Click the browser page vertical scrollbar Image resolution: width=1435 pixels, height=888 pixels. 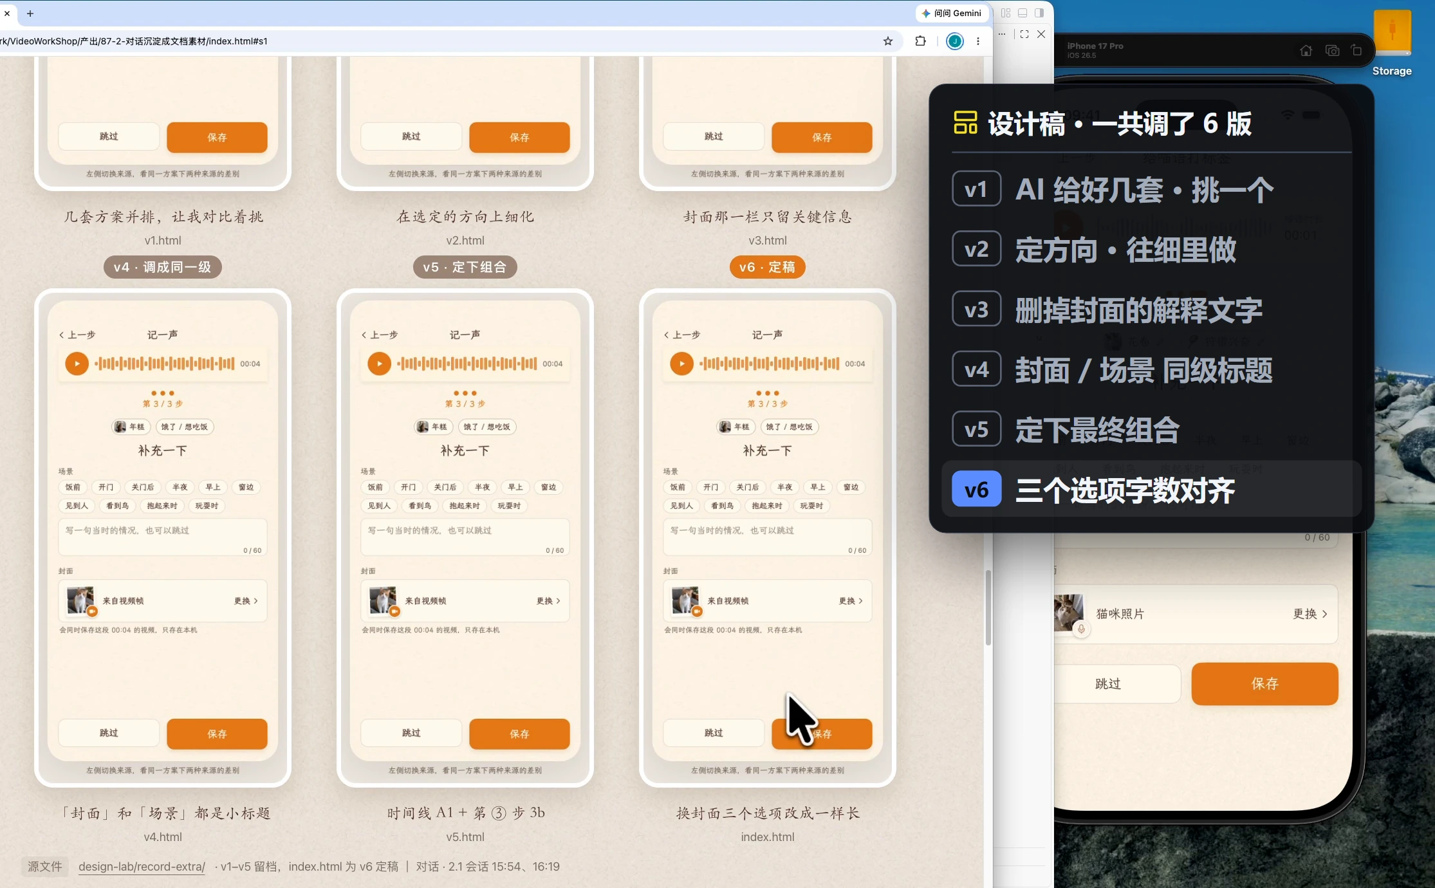click(x=988, y=607)
